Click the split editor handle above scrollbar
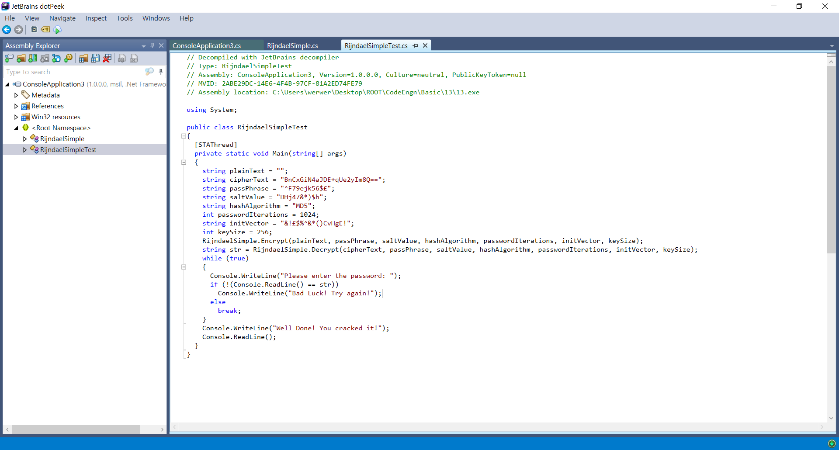Image resolution: width=839 pixels, height=450 pixels. point(831,55)
